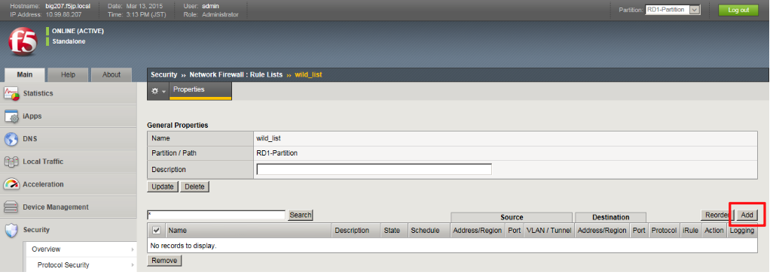Click the rule search filter field
The height and width of the screenshot is (275, 770).
point(216,215)
